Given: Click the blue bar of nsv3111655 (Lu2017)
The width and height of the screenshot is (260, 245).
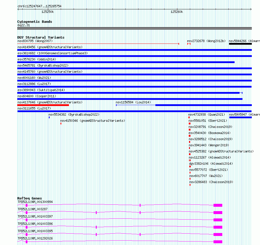Looking at the screenshot, I should 134,111.
